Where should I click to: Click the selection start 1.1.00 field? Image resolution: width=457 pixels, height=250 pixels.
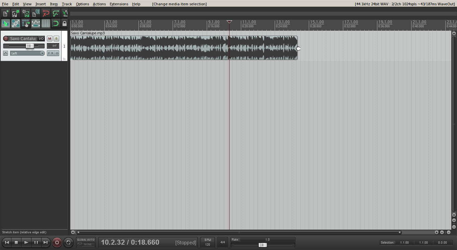click(404, 243)
